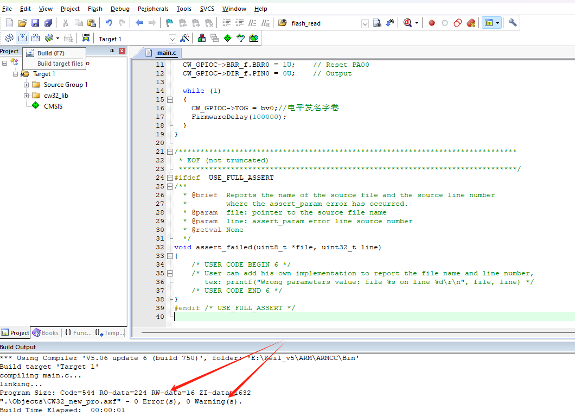Insert a bookmark with the flag icon
The width and height of the screenshot is (575, 416).
(x=169, y=23)
